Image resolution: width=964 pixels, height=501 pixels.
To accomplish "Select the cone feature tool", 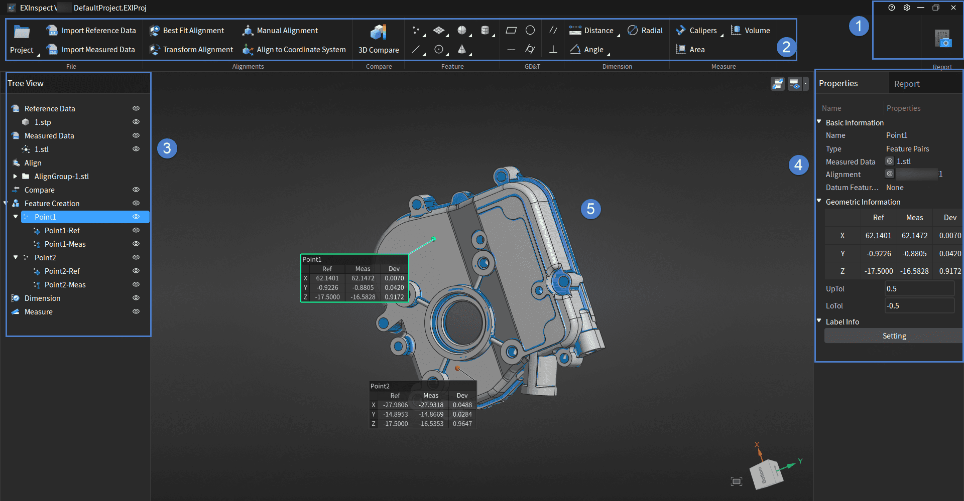I will pos(462,50).
